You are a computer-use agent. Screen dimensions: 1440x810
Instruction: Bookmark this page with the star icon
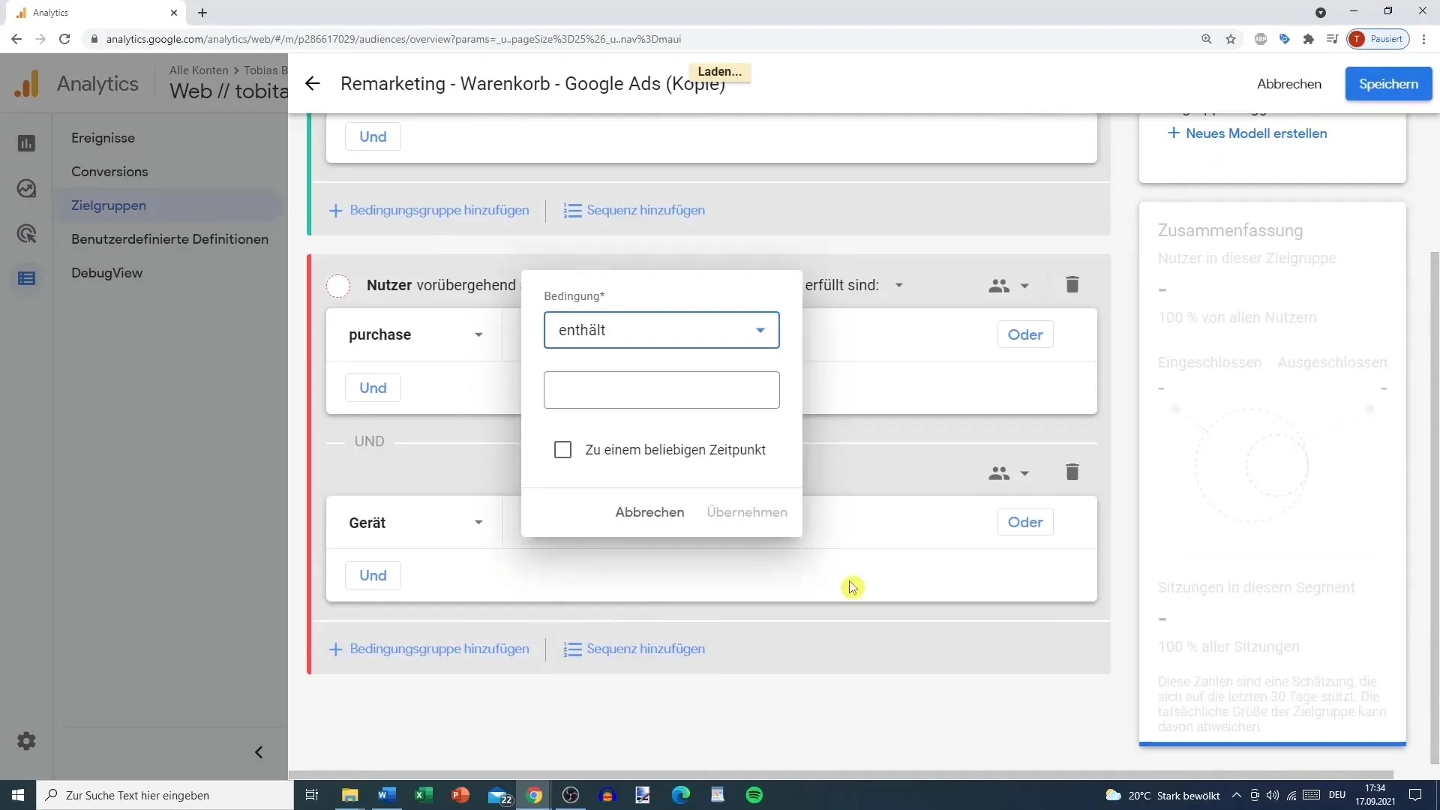pos(1231,39)
